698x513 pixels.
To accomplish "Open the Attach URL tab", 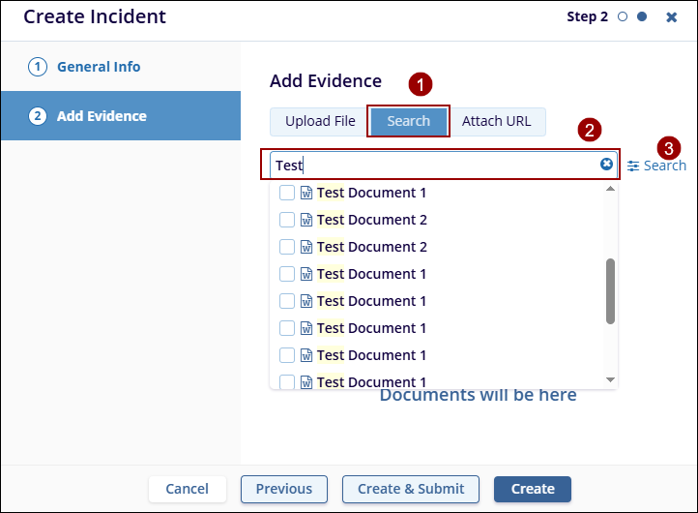I will 497,122.
